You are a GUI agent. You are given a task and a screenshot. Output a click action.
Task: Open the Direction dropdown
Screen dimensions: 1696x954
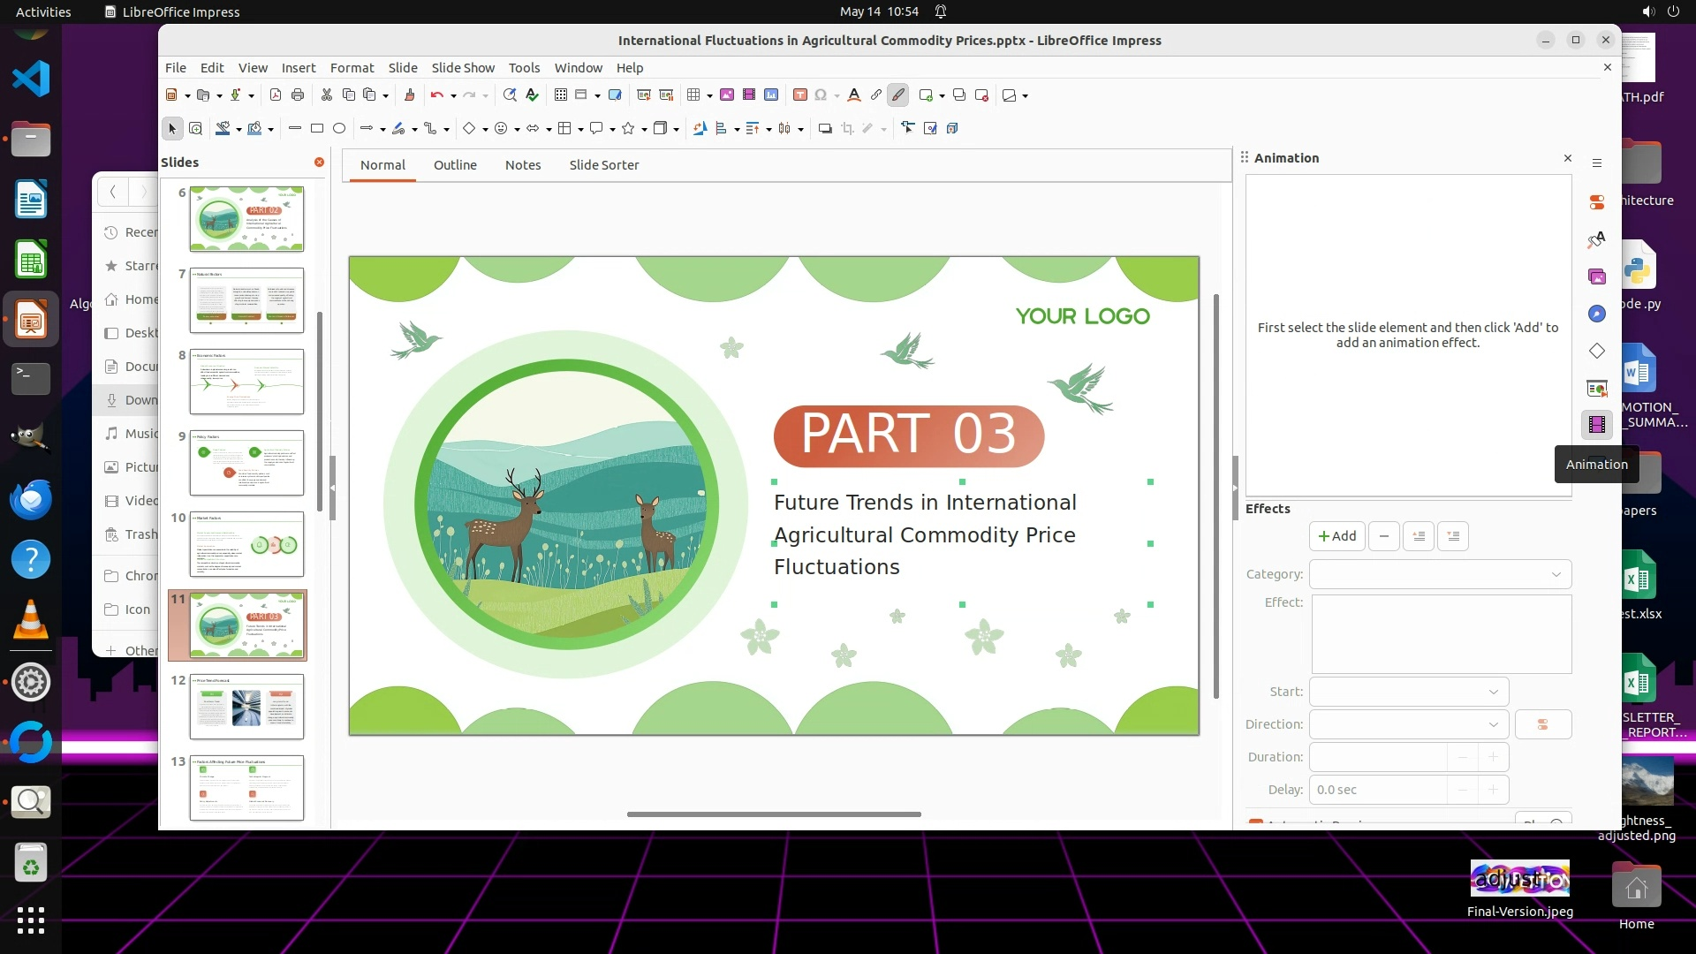(1409, 724)
